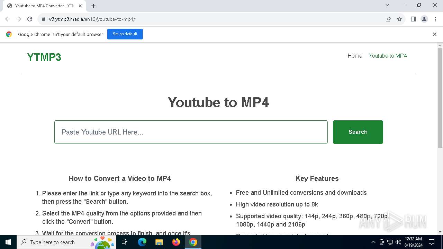The height and width of the screenshot is (249, 443).
Task: Focus the Paste Youtube URL input field
Action: point(191,132)
